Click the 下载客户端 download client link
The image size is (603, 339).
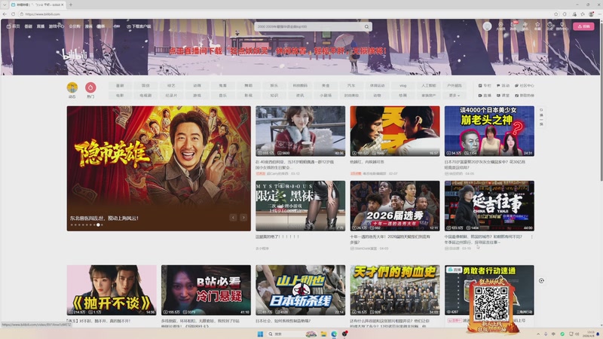139,26
